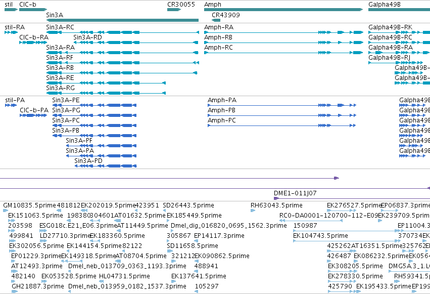This screenshot has width=430, height=294.
Task: Click the stil-PA protein label
Action: [x=15, y=100]
